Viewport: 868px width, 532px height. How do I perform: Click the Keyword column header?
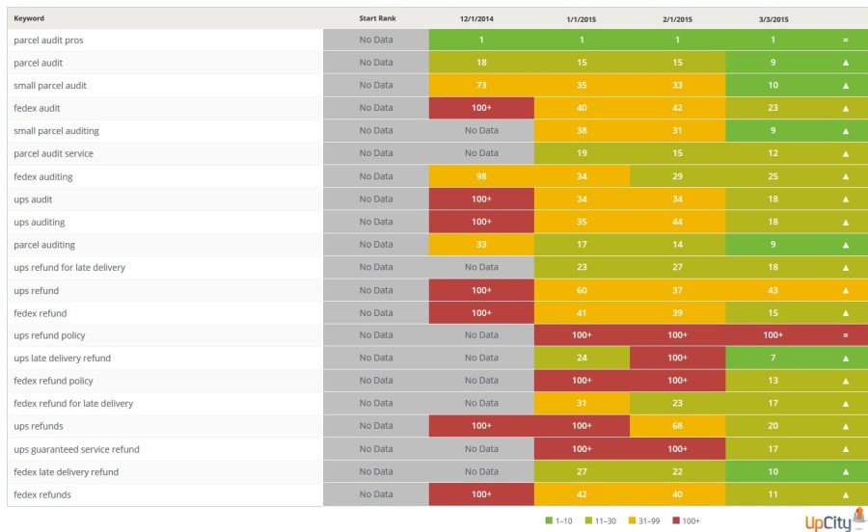[29, 18]
